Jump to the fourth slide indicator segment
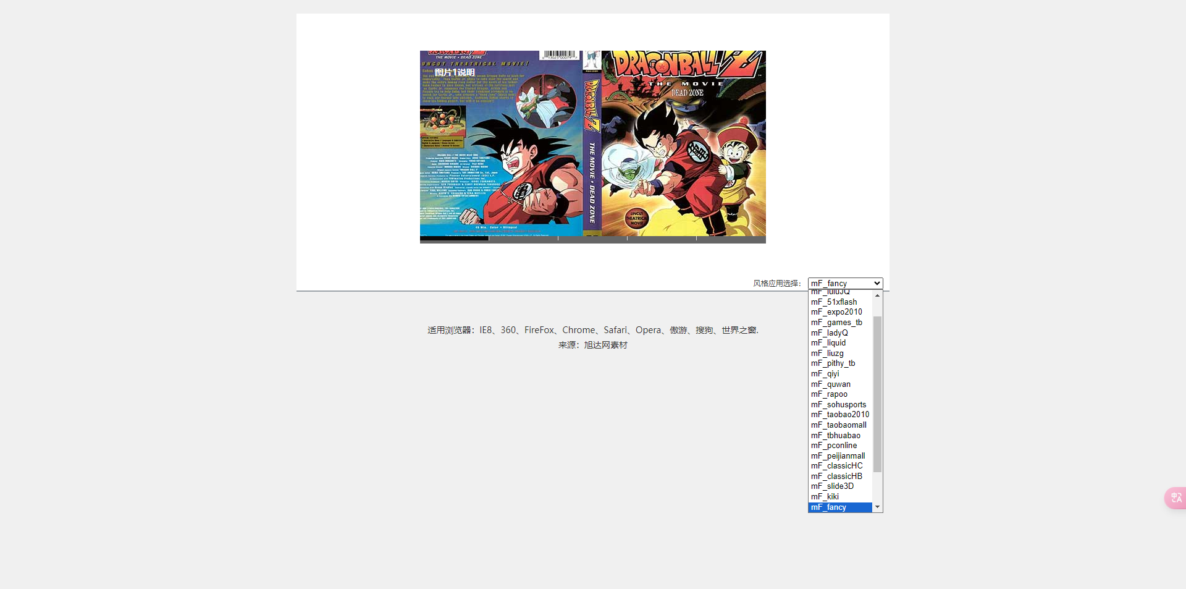1186x589 pixels. pos(662,239)
